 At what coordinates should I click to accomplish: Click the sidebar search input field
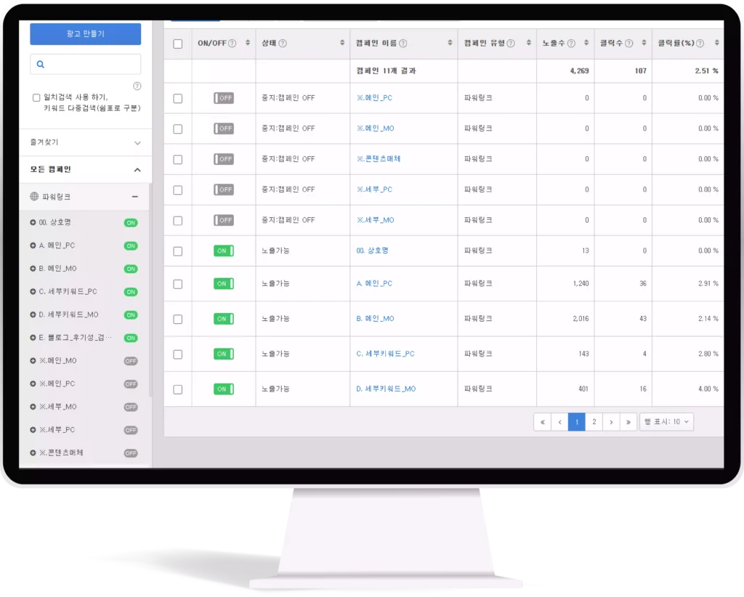[x=92, y=65]
